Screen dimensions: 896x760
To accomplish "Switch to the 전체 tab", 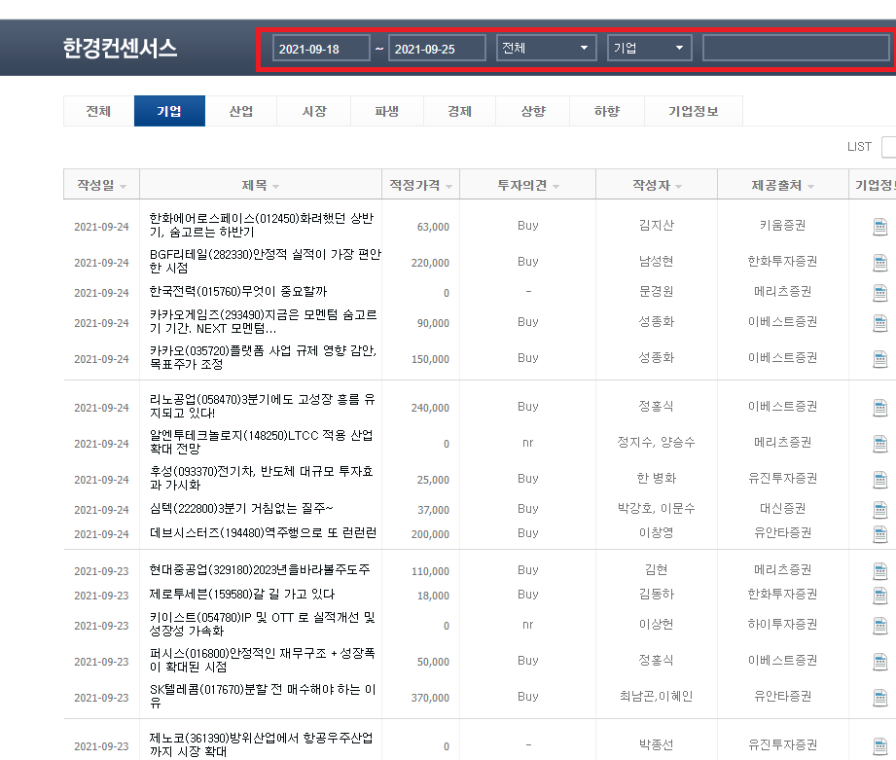I will tap(99, 111).
